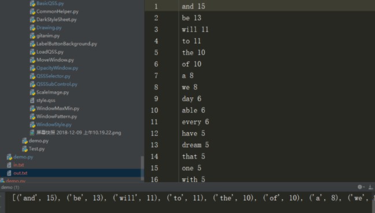The width and height of the screenshot is (375, 213).
Task: Place cursor on 'of 10' line
Action: click(x=191, y=64)
